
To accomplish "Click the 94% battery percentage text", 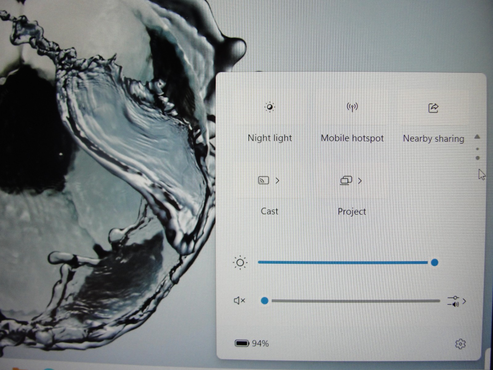I will click(x=260, y=343).
